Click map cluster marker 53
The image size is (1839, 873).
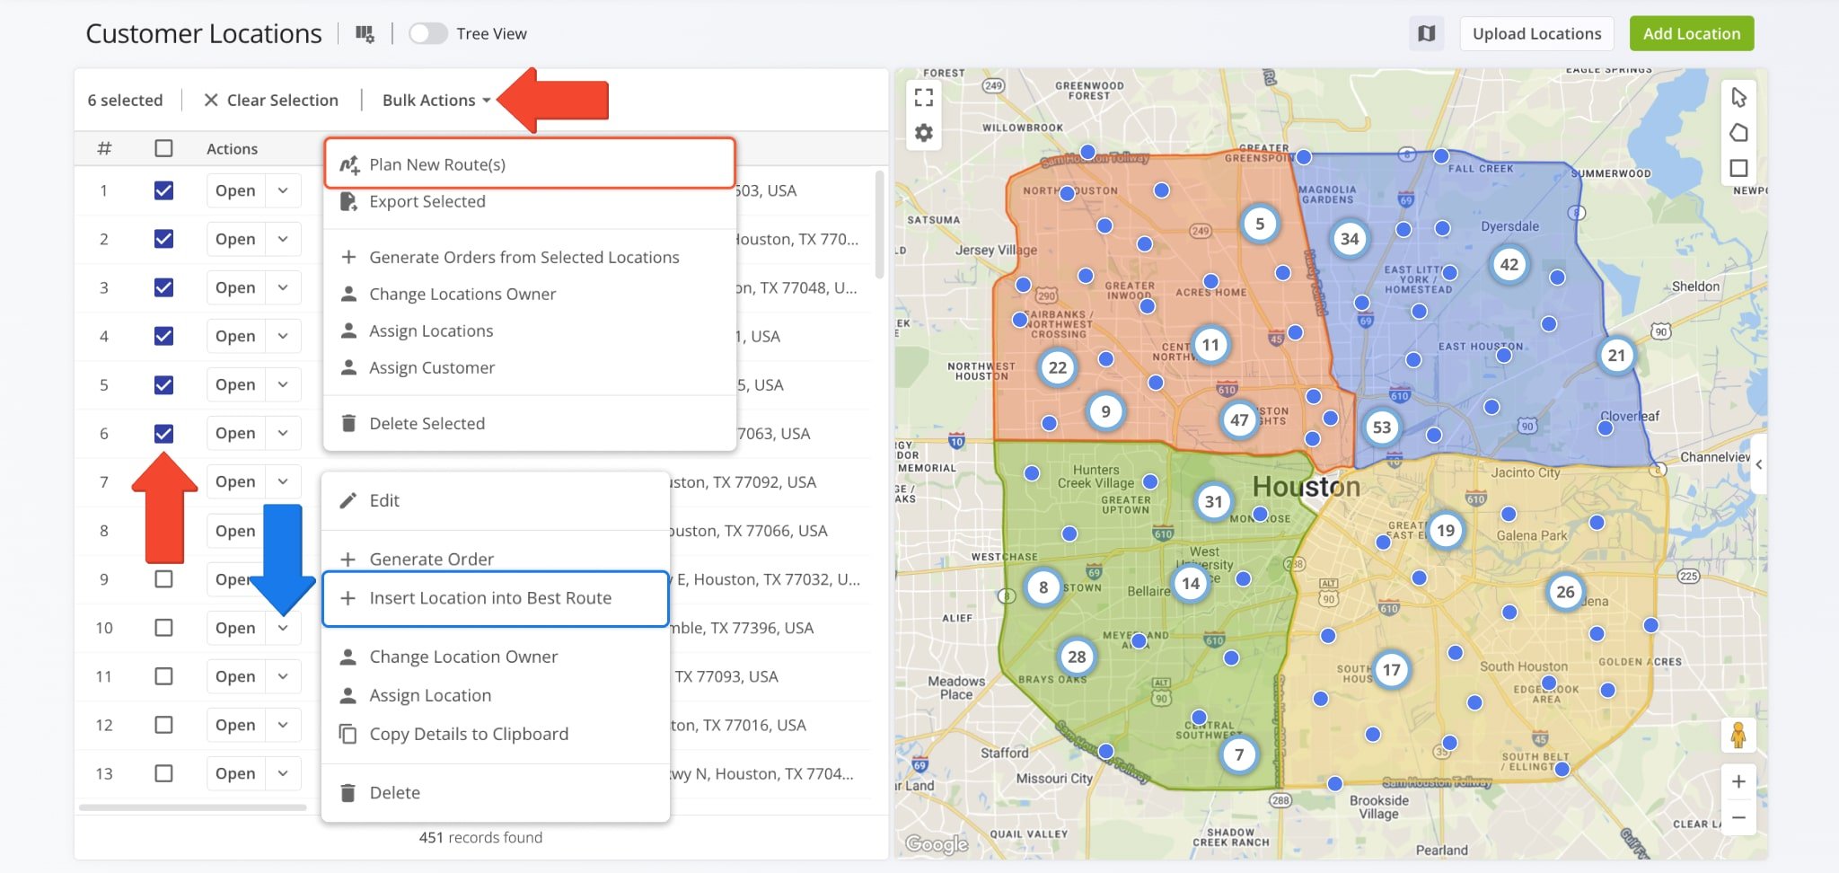pyautogui.click(x=1381, y=428)
